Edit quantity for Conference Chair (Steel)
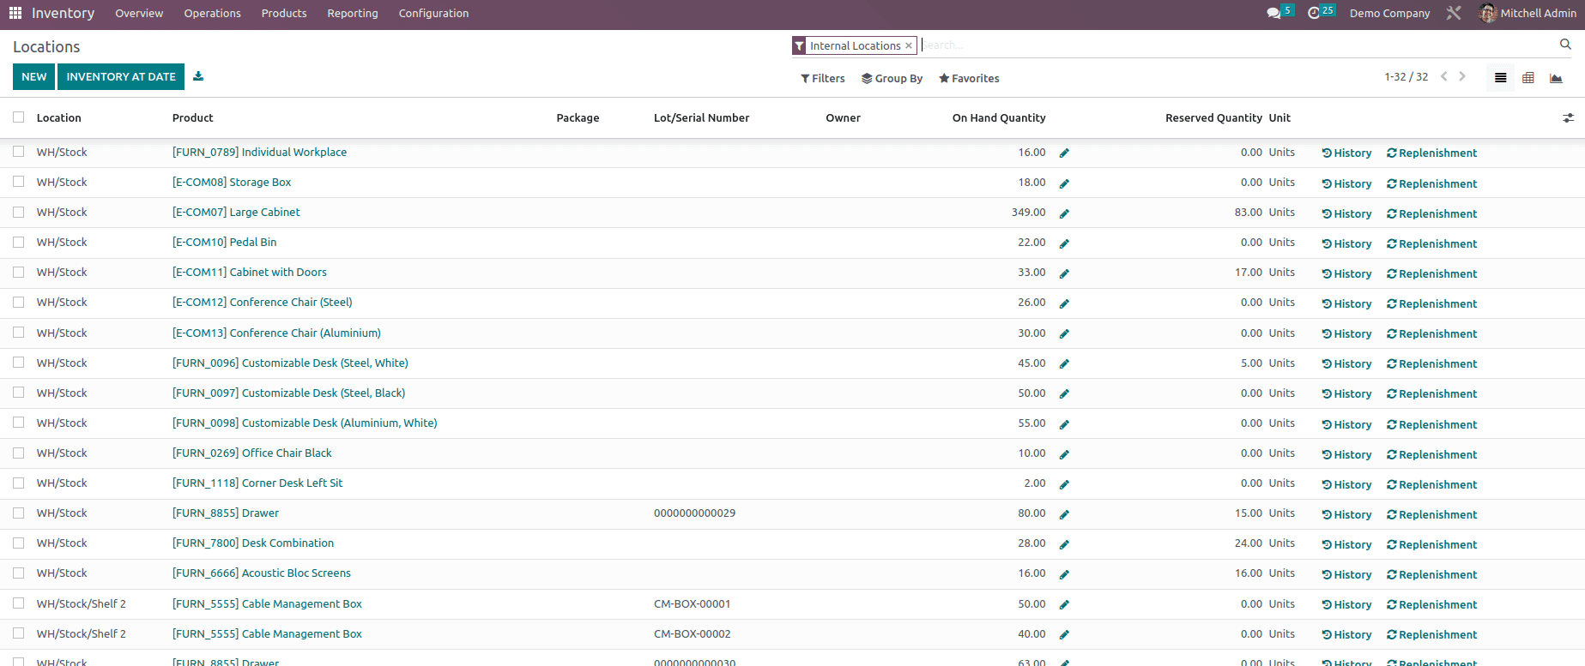 [1064, 303]
